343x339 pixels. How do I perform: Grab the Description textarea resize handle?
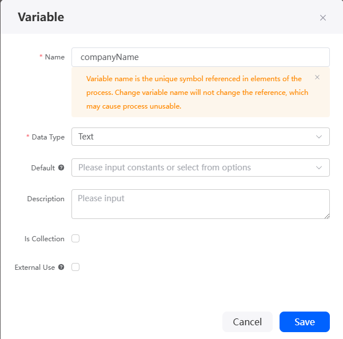pos(327,216)
